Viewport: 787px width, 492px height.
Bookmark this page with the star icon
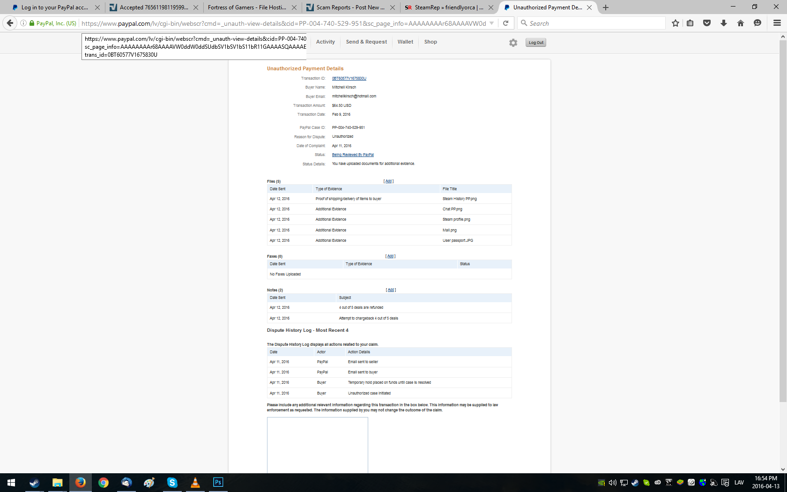click(x=675, y=23)
